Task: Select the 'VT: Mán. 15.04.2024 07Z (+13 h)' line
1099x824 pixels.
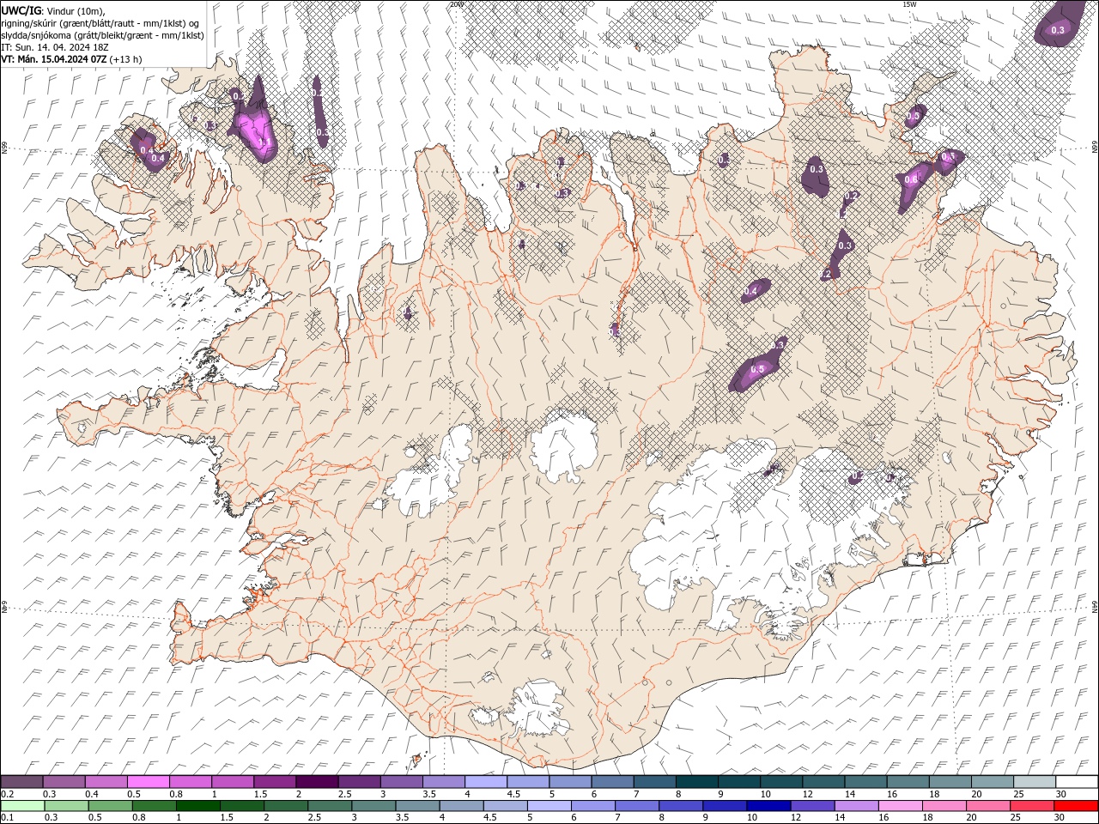Action: [x=72, y=59]
